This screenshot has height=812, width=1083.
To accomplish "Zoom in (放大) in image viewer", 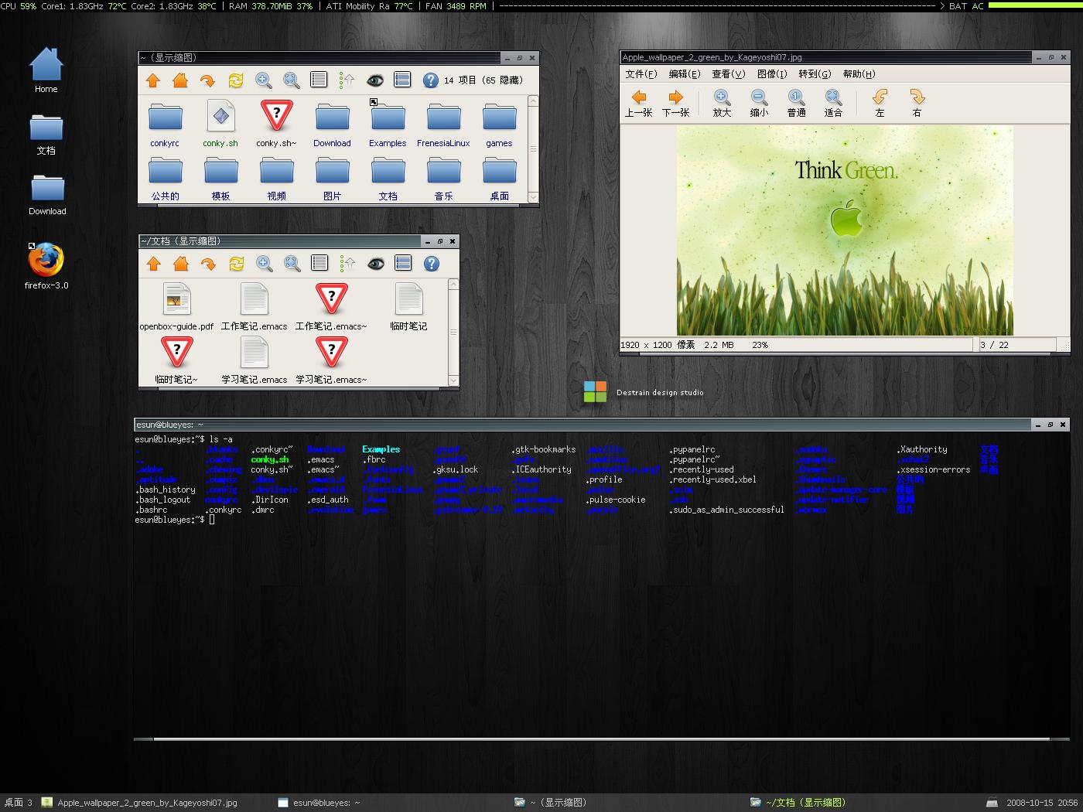I will (x=722, y=103).
